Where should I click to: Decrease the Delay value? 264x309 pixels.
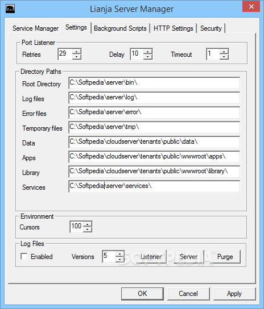[148, 57]
